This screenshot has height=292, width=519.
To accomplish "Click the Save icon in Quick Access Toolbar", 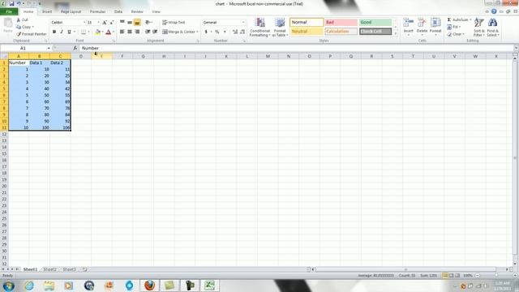I will (11, 3).
